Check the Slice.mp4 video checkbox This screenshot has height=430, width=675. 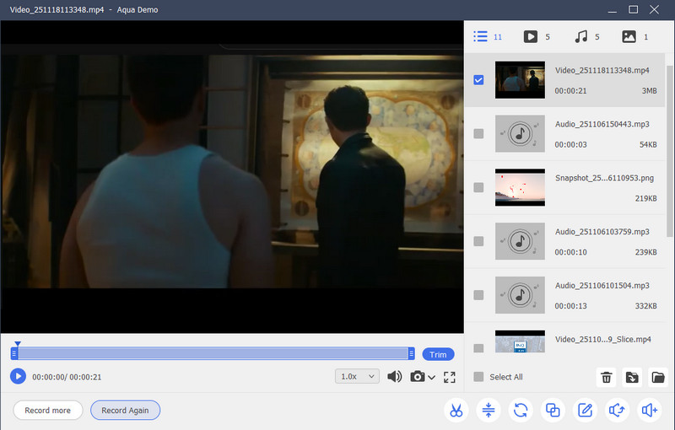pyautogui.click(x=478, y=348)
